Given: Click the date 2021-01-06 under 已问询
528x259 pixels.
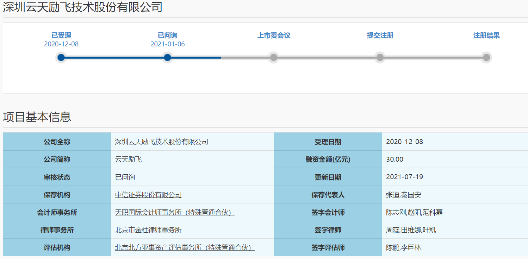Looking at the screenshot, I should (168, 44).
